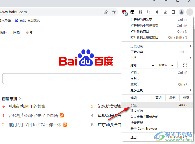195x144 pixels.
Task: Decrease zoom with the minus button
Action: pyautogui.click(x=153, y=65)
